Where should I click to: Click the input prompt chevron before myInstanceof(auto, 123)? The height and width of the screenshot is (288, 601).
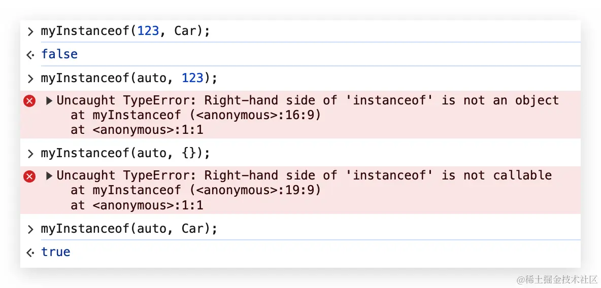[30, 79]
